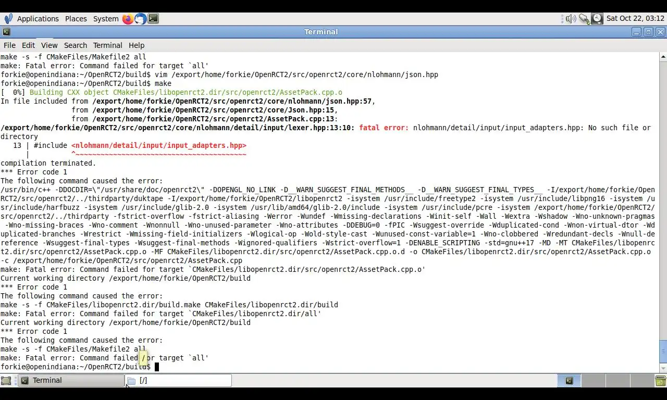The image size is (667, 400).
Task: Click the terminal scrollbar up arrow
Action: click(663, 56)
